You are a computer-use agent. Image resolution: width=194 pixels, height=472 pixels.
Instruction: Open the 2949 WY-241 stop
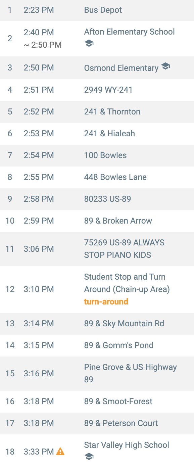point(97,90)
